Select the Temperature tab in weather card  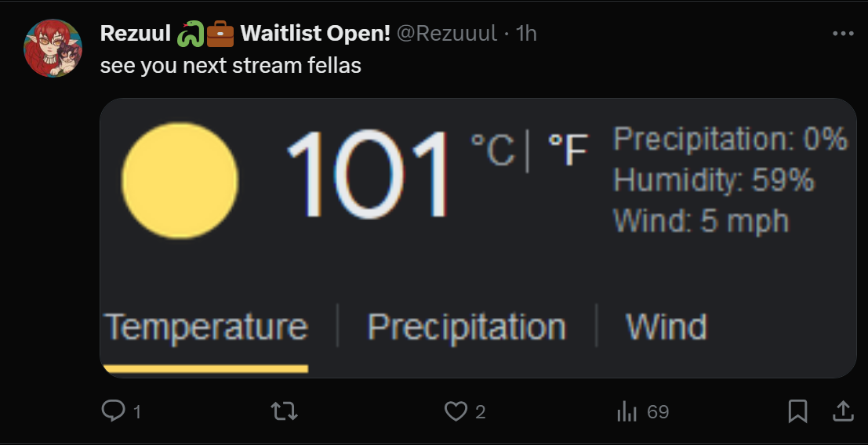pos(205,327)
